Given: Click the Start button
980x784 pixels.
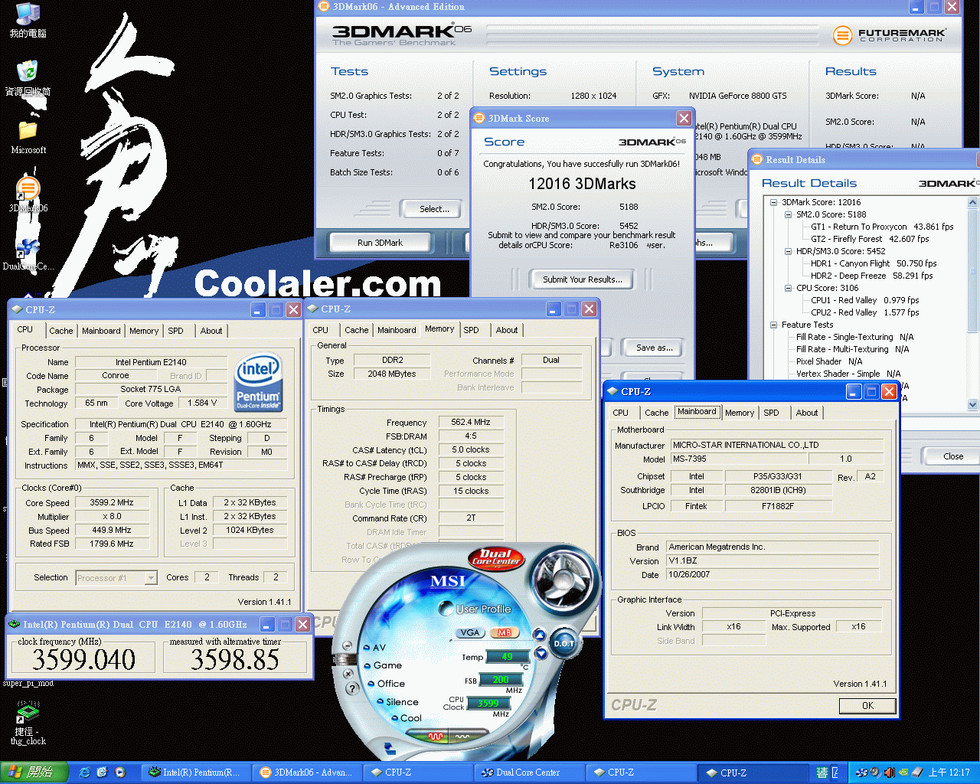Looking at the screenshot, I should (x=34, y=773).
